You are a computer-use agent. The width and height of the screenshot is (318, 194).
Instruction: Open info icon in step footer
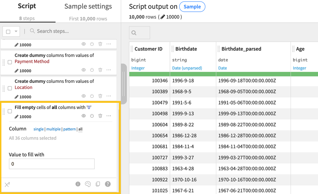[x=78, y=184]
